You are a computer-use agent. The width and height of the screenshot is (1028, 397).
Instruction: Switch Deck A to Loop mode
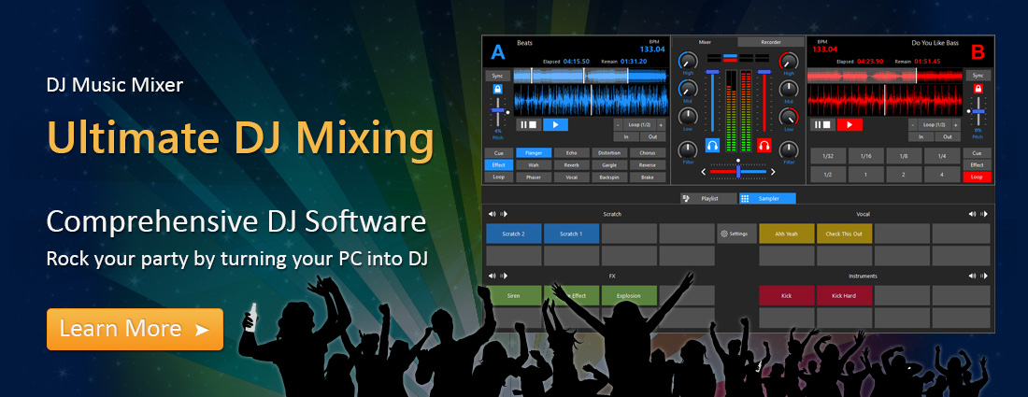(498, 177)
